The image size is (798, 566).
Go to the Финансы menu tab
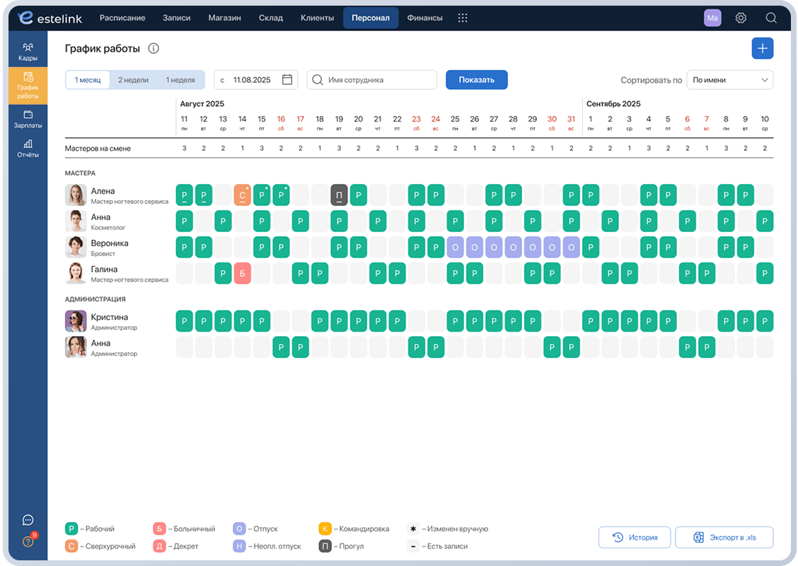[424, 18]
